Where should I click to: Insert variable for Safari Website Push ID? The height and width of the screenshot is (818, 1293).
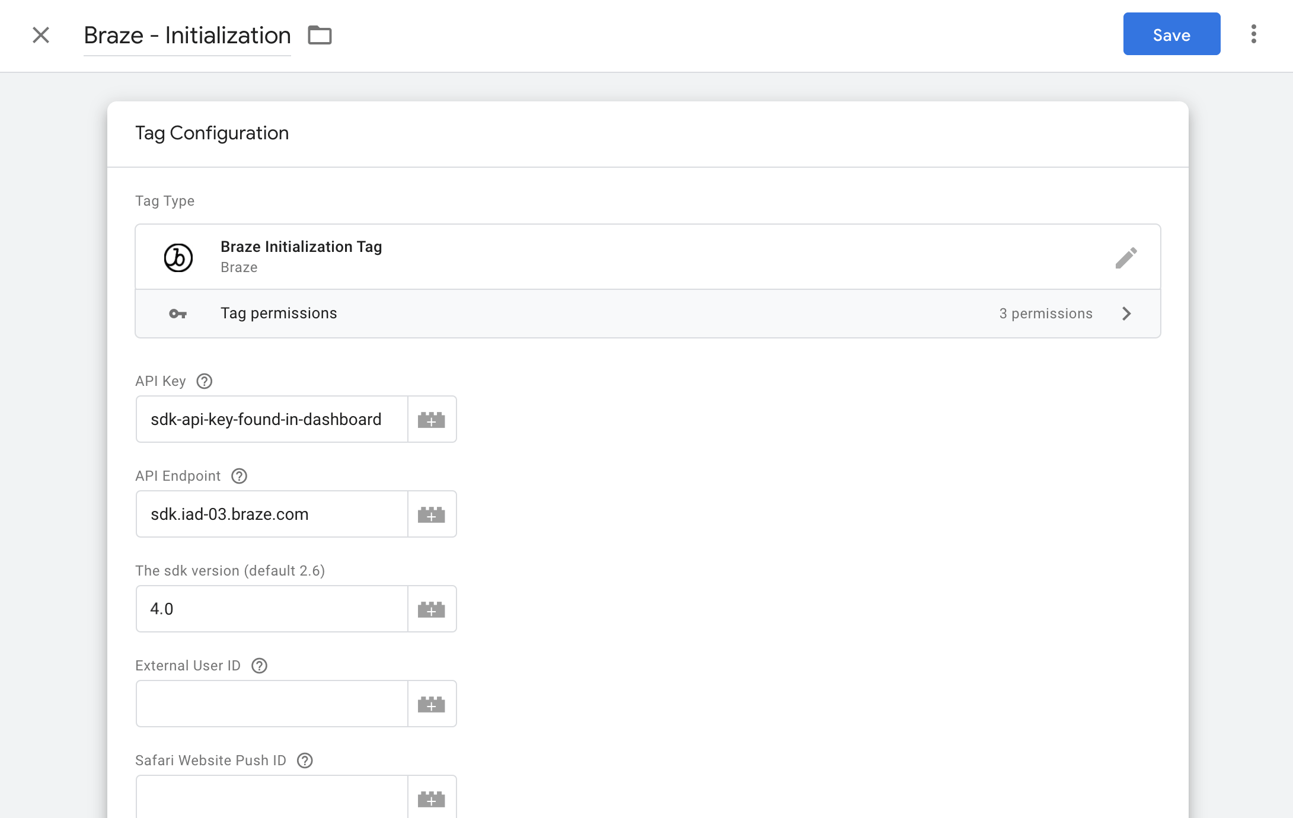click(432, 798)
